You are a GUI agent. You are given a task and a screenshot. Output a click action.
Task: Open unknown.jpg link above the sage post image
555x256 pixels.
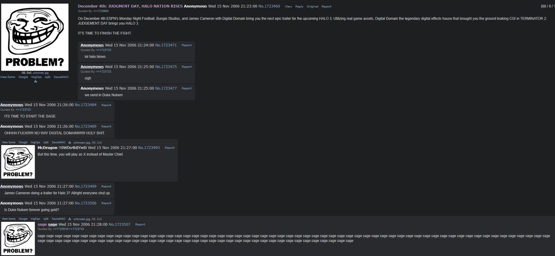[82, 219]
